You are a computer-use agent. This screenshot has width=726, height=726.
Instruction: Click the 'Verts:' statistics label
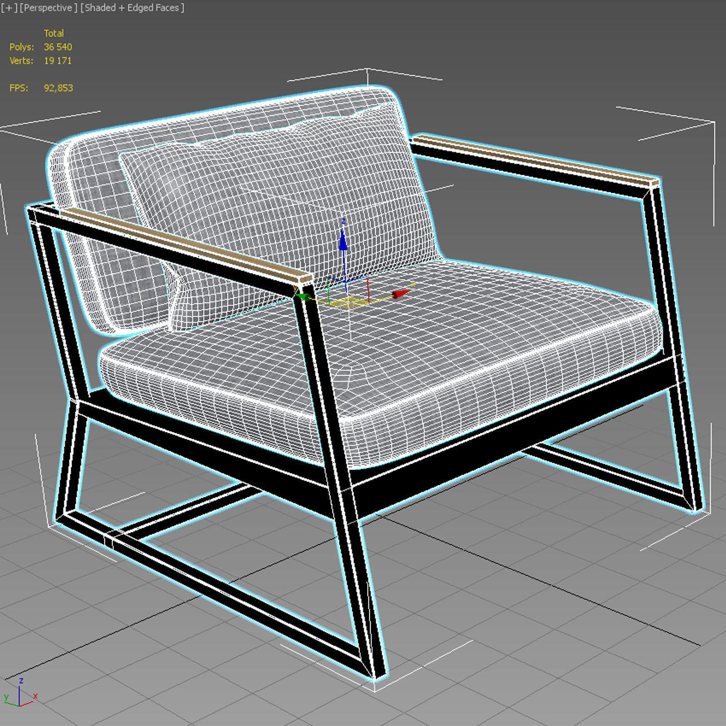[21, 60]
